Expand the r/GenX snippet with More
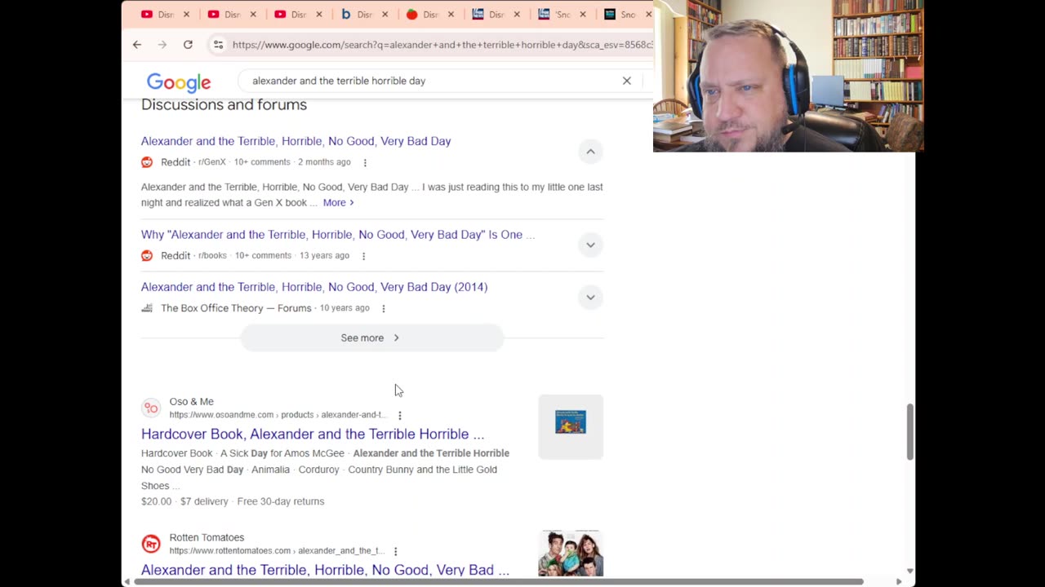 (x=338, y=202)
